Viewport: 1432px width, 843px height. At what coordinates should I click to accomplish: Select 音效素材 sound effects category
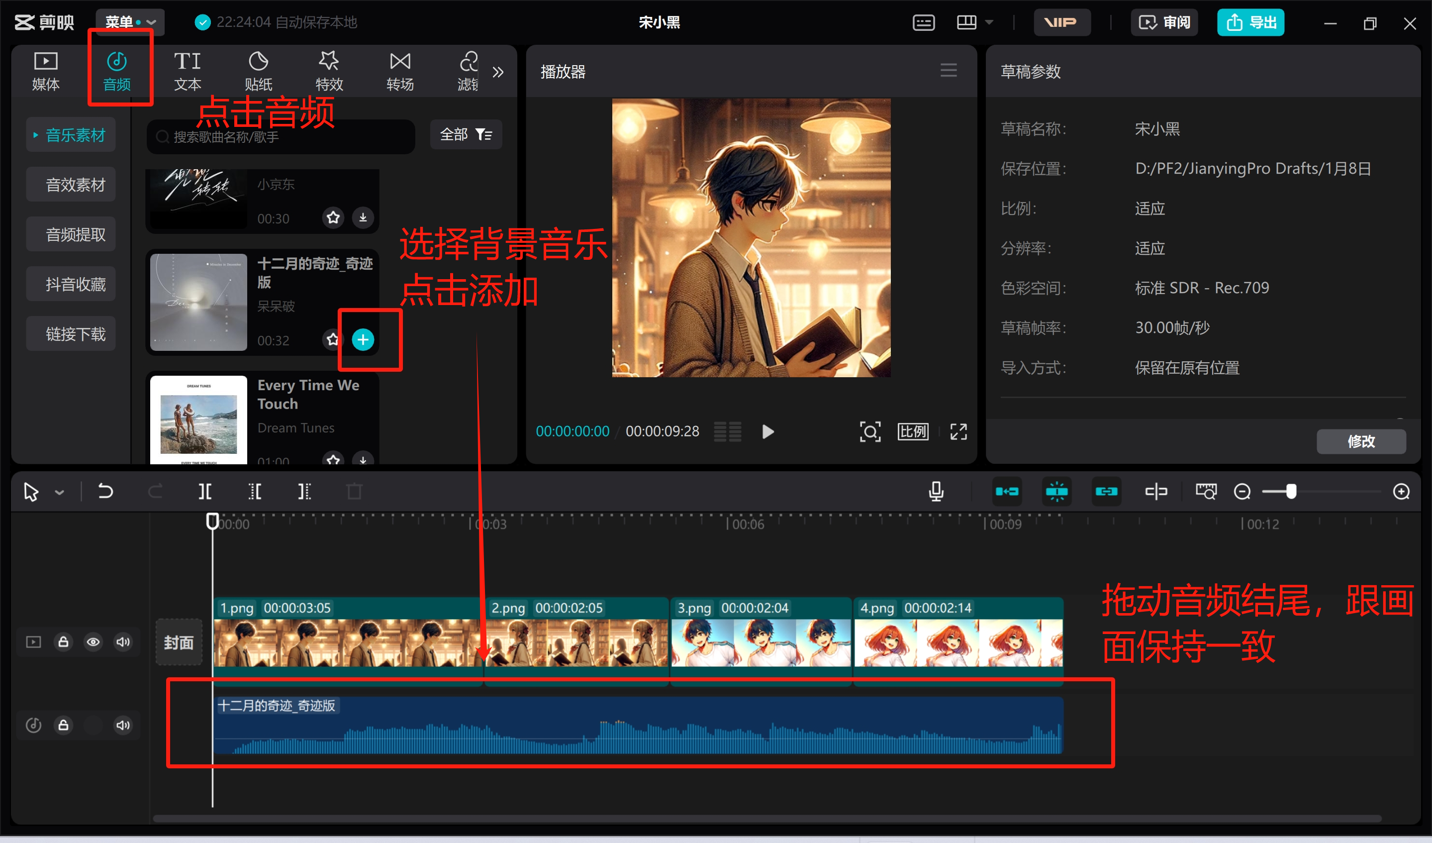click(x=71, y=185)
